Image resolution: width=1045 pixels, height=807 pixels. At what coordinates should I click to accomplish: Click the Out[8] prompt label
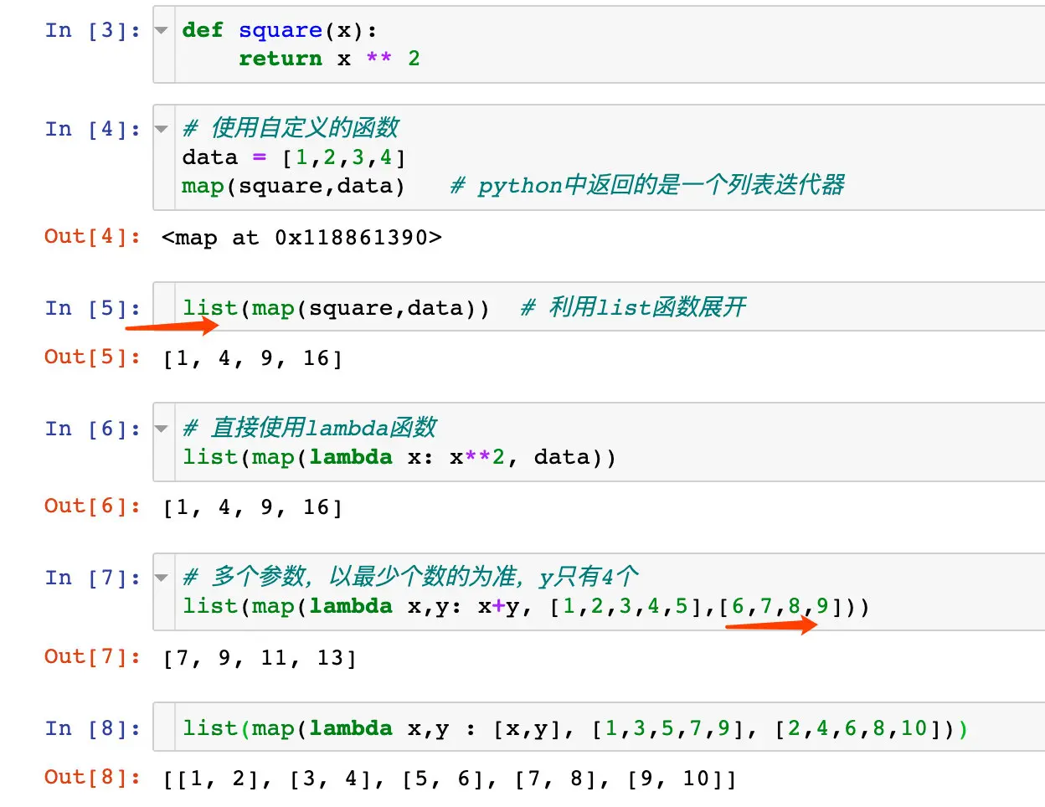tap(93, 778)
